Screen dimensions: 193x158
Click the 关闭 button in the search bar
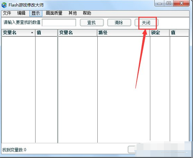(146, 23)
